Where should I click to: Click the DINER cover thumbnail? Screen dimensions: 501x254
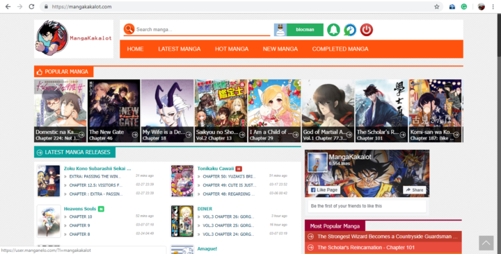182,221
